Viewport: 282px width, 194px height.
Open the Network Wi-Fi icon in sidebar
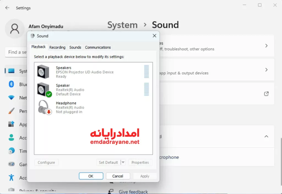pyautogui.click(x=11, y=98)
